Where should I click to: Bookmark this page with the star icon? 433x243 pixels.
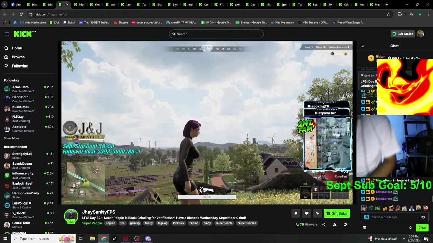pos(388,14)
